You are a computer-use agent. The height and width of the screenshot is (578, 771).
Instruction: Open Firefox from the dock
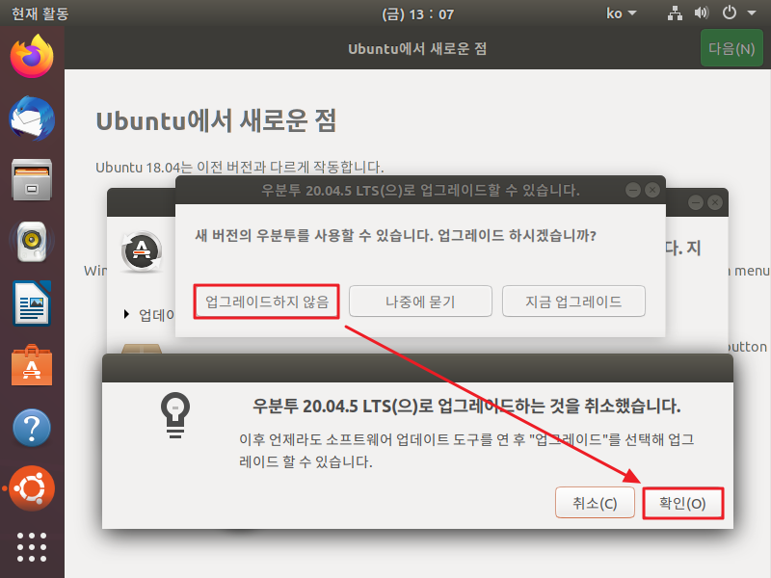pyautogui.click(x=32, y=56)
